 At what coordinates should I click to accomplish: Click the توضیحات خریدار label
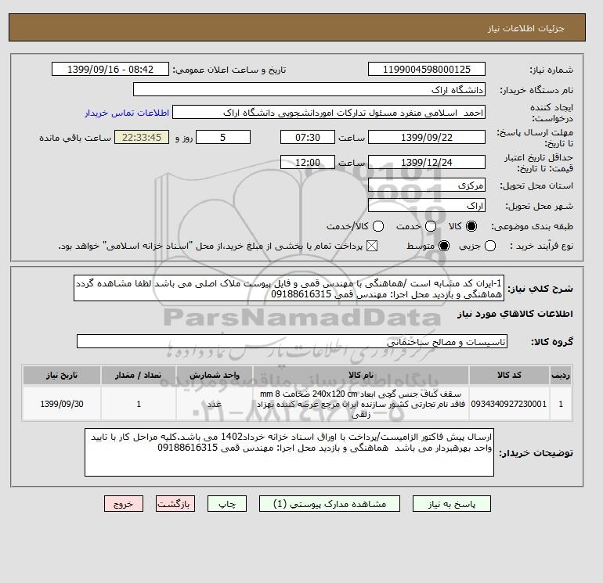(536, 453)
